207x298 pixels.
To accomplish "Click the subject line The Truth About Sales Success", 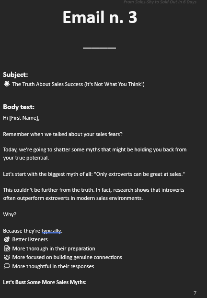I will pos(79,84).
